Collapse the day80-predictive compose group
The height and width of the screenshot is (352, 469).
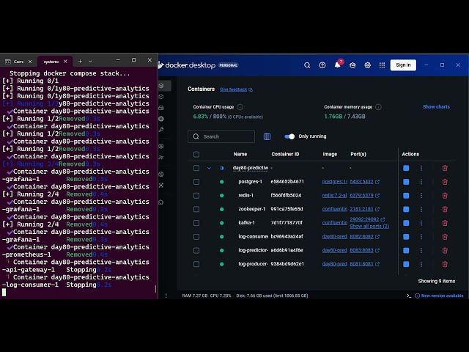click(x=209, y=168)
